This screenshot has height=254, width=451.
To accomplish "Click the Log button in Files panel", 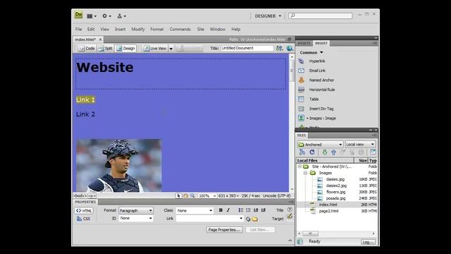I will tap(368, 242).
